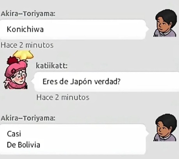The height and width of the screenshot is (159, 179).
Task: Open the profile via the top Akira–Toriyama username
Action: (x=28, y=14)
